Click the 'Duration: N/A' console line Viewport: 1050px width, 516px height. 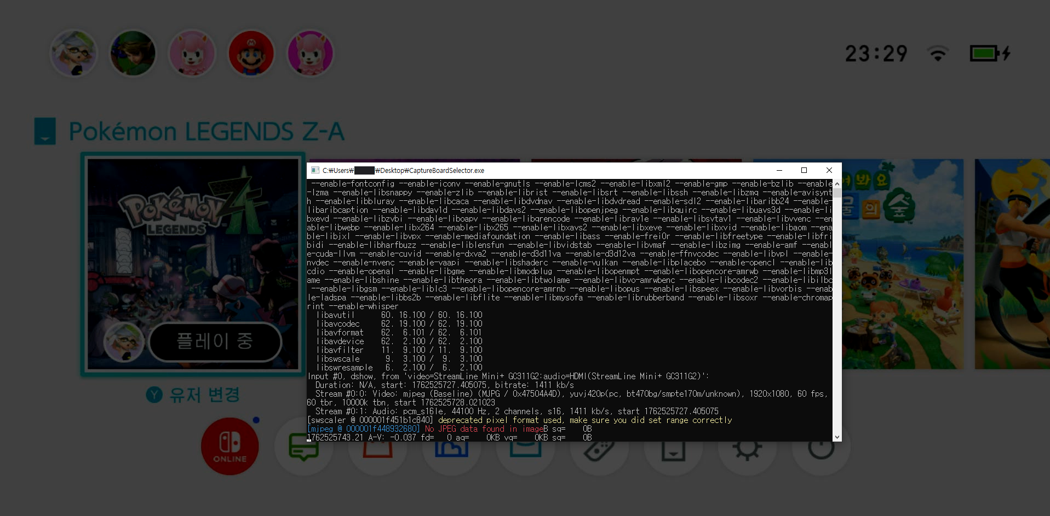pos(445,385)
